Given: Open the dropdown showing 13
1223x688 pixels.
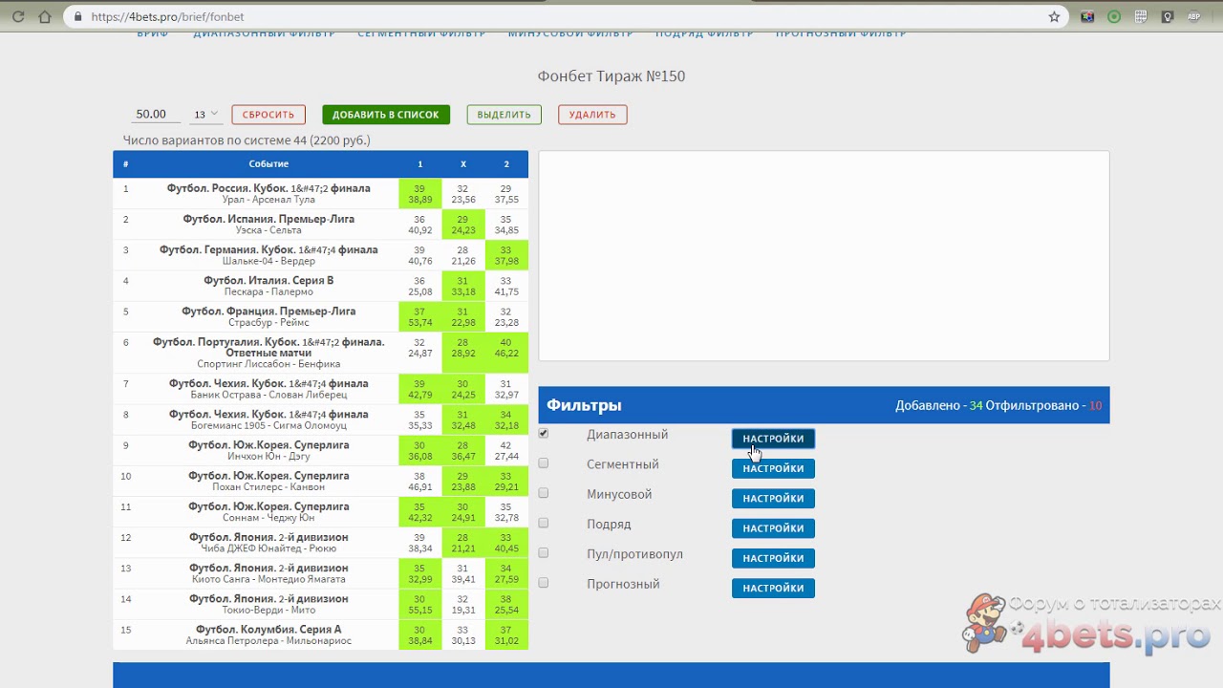Looking at the screenshot, I should coord(205,115).
